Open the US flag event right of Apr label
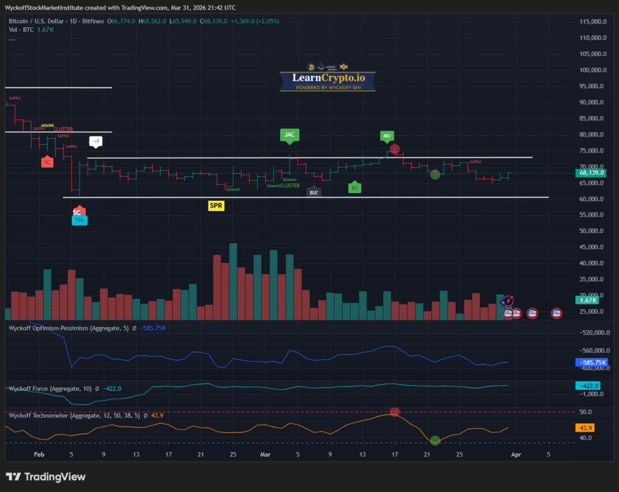Image resolution: width=619 pixels, height=492 pixels. coord(532,313)
